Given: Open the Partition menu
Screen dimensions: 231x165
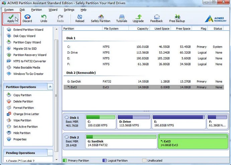Looking at the screenshot, I should click(x=36, y=10).
